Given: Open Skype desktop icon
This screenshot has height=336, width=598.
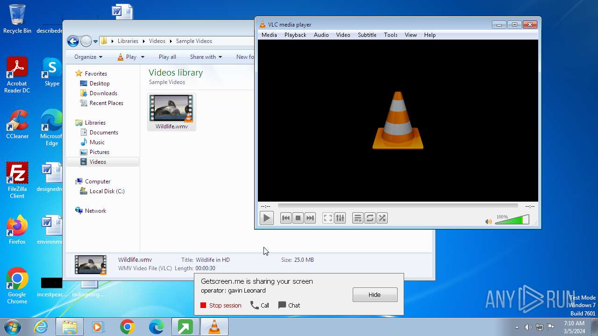Looking at the screenshot, I should pos(52,72).
